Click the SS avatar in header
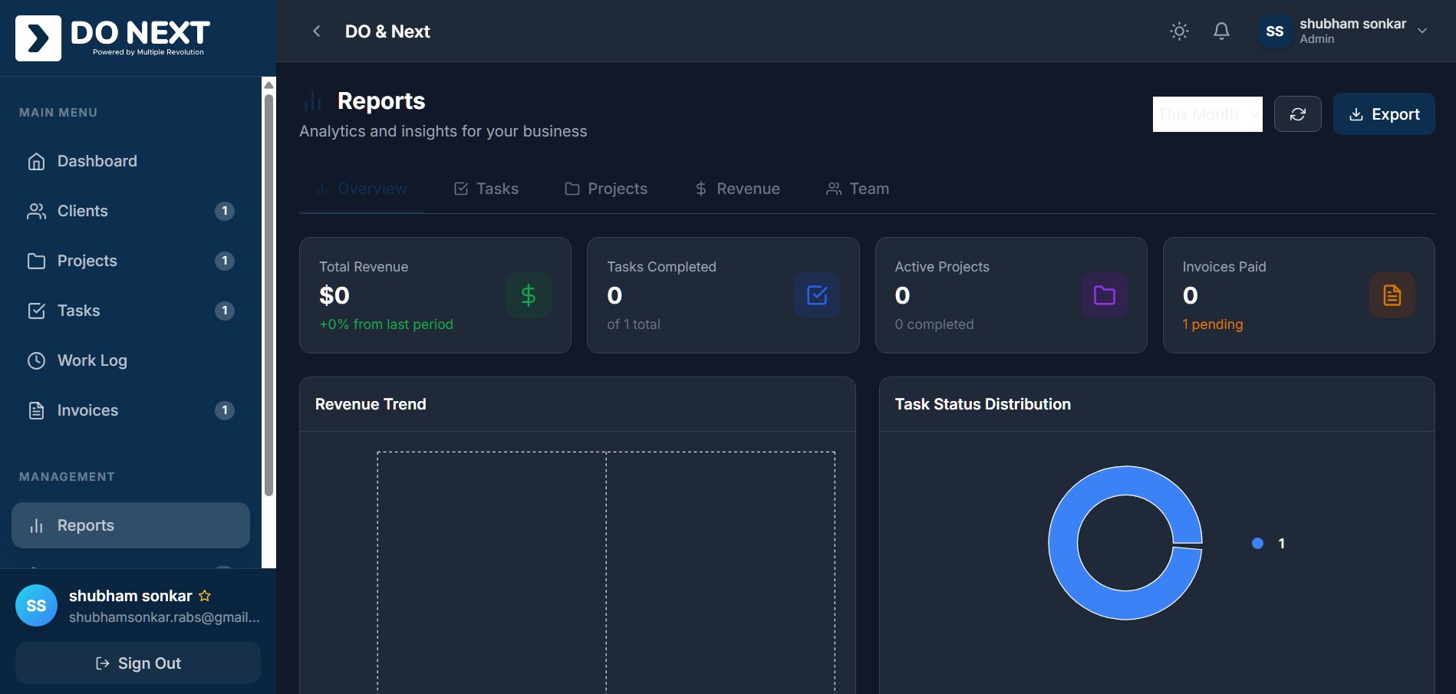1456x694 pixels. pyautogui.click(x=1274, y=31)
